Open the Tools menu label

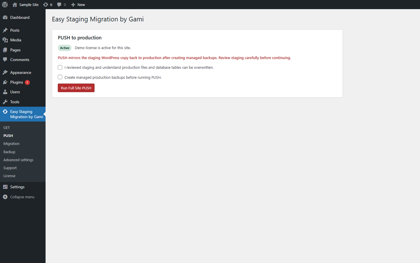(15, 102)
